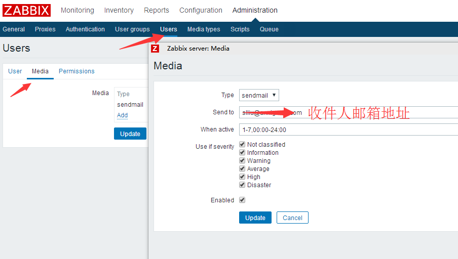Toggle Information severity checkbox
The image size is (458, 259).
click(242, 152)
